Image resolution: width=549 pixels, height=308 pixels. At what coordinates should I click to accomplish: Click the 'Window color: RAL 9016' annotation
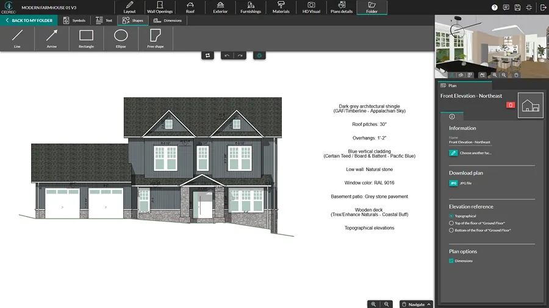[369, 183]
